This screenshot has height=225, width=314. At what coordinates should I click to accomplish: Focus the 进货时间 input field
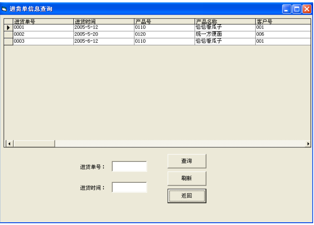(129, 187)
